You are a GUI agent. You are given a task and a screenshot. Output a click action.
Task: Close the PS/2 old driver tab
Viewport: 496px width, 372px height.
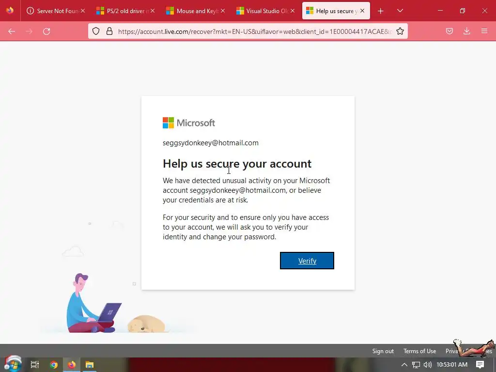(x=153, y=11)
